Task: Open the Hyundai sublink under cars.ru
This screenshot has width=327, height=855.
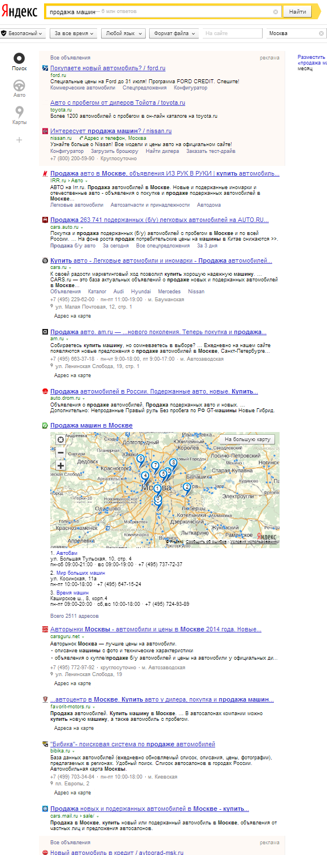Action: pos(139,291)
